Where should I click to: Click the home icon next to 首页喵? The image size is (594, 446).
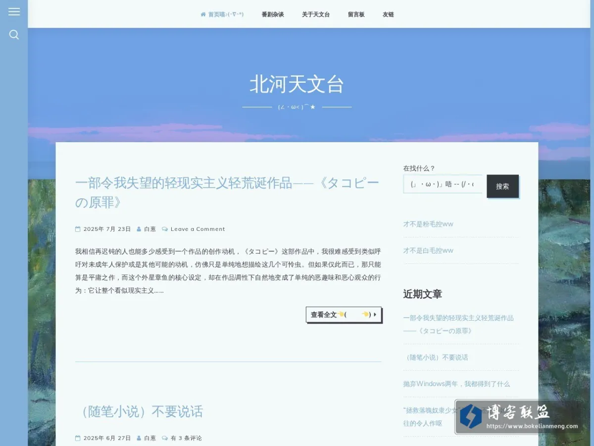(x=203, y=14)
